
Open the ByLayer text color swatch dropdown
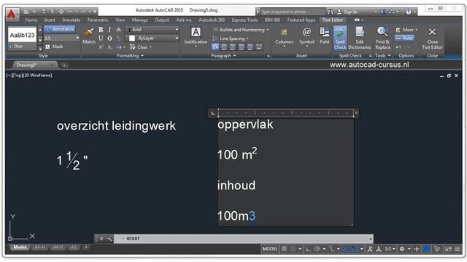(154, 38)
